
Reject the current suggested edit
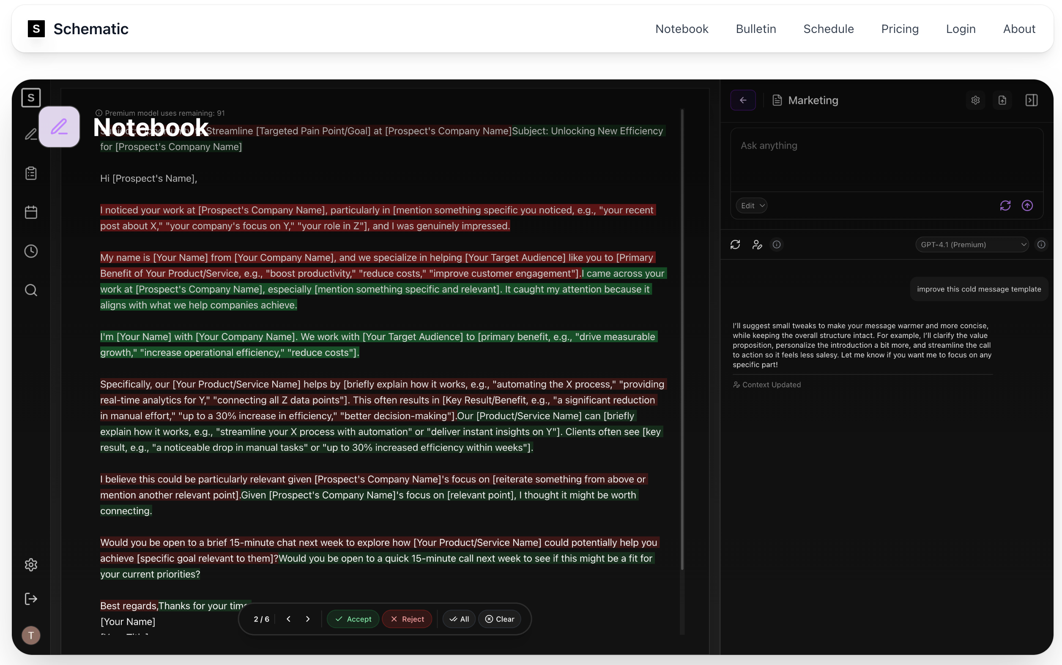[407, 619]
